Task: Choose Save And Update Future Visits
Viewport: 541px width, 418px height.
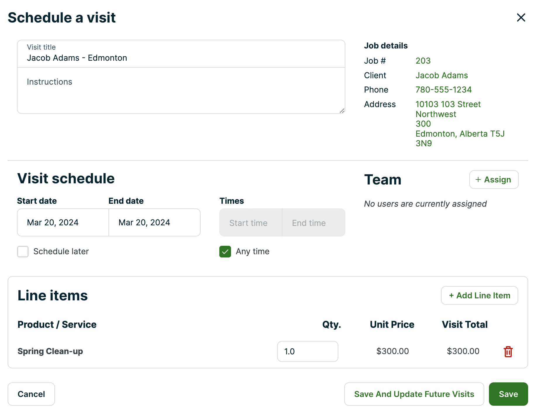Action: (x=414, y=394)
